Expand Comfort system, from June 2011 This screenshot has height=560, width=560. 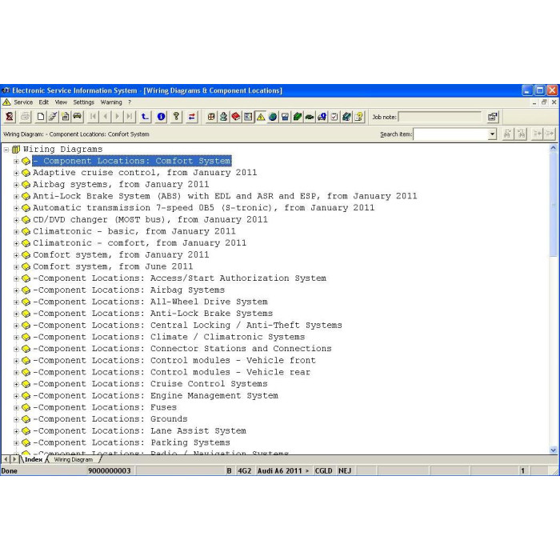click(16, 266)
